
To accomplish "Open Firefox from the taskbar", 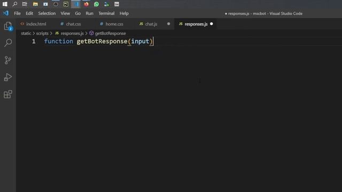I will click(86, 4).
